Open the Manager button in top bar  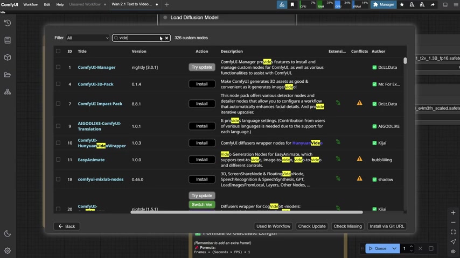point(384,4)
